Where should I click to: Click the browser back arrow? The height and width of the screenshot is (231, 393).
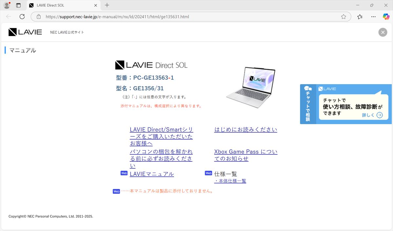(9, 17)
